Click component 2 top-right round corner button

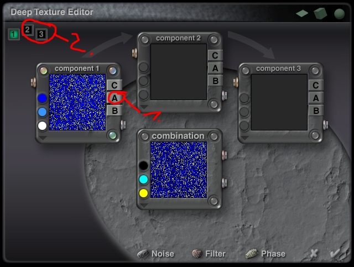tap(214, 40)
